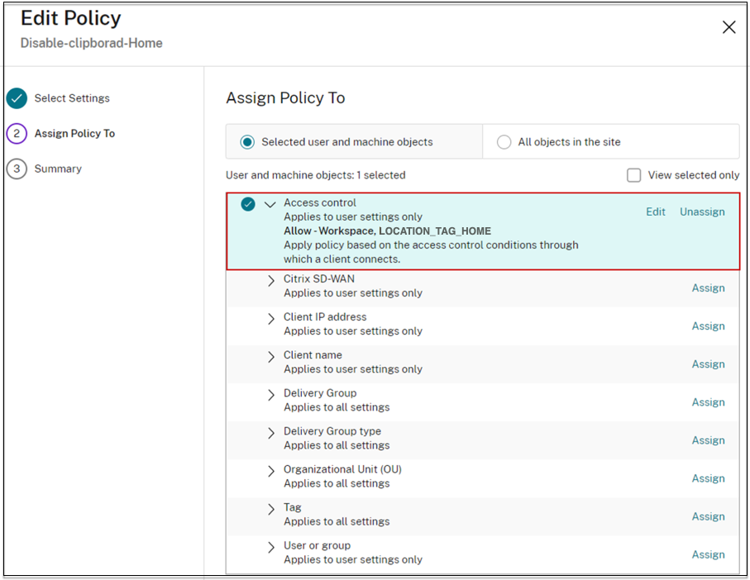
Task: Click the step 3 Summary circle icon
Action: click(17, 169)
